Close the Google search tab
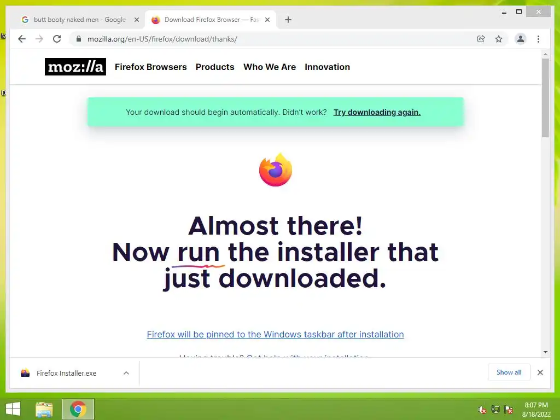This screenshot has width=560, height=420. (x=136, y=20)
